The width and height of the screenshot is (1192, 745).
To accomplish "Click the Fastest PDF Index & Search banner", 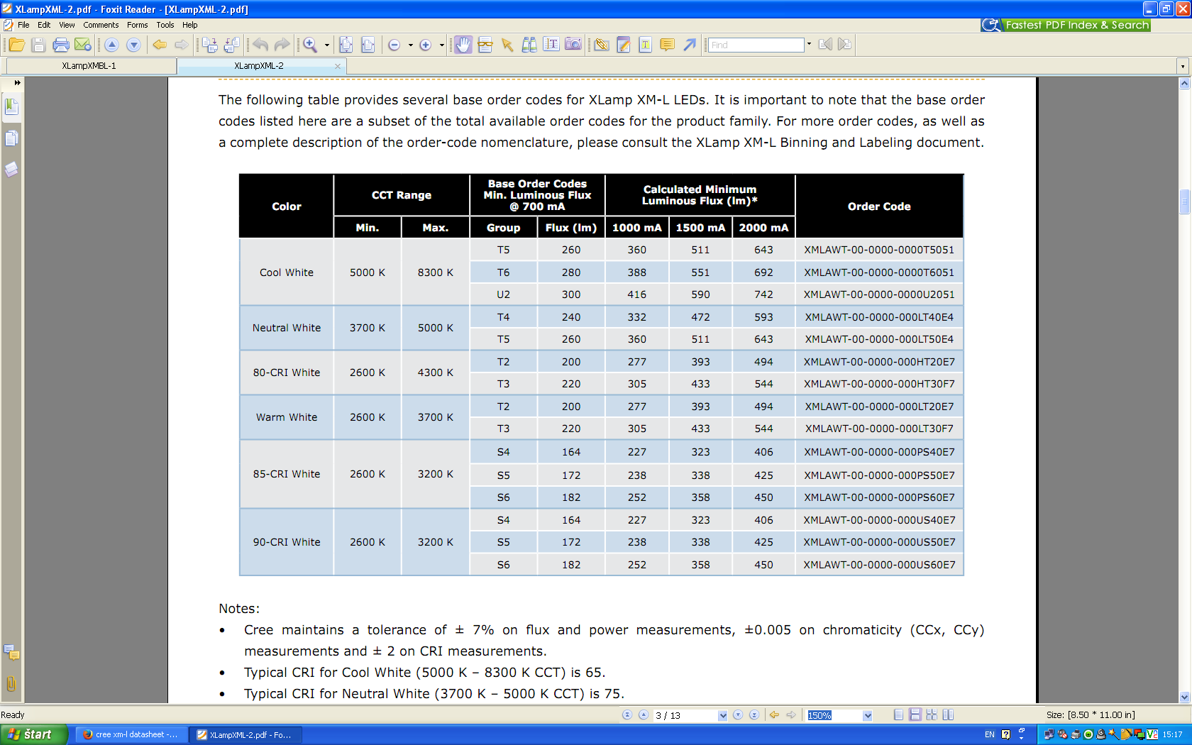I will 1065,25.
